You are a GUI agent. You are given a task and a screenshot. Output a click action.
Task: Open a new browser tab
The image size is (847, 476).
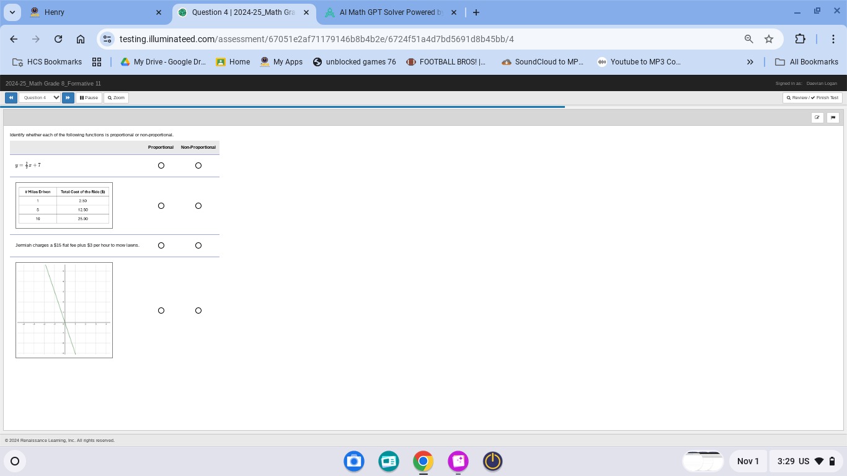pyautogui.click(x=476, y=12)
